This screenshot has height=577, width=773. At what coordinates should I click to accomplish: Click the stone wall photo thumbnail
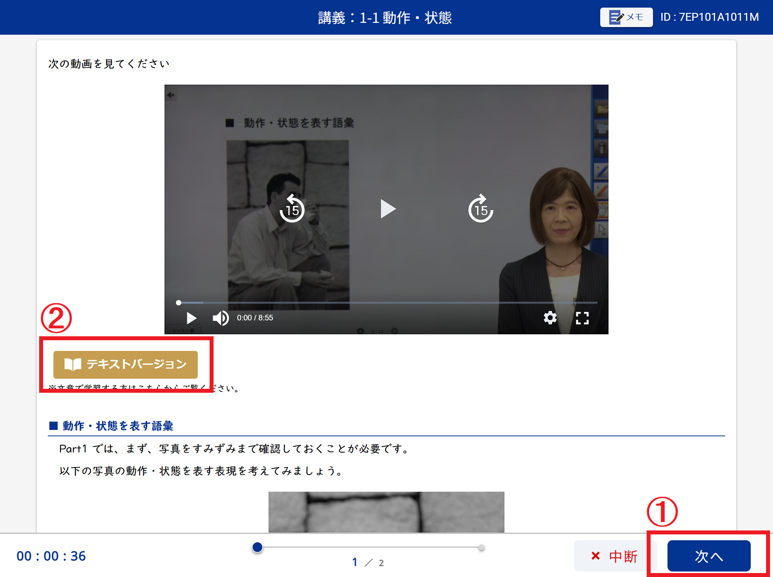click(x=386, y=512)
